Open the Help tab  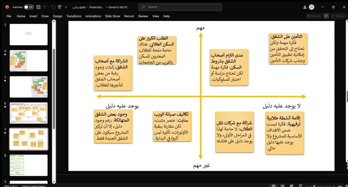pyautogui.click(x=166, y=16)
